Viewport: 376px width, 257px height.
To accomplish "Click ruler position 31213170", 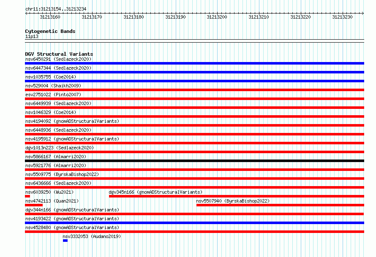I will [92, 17].
